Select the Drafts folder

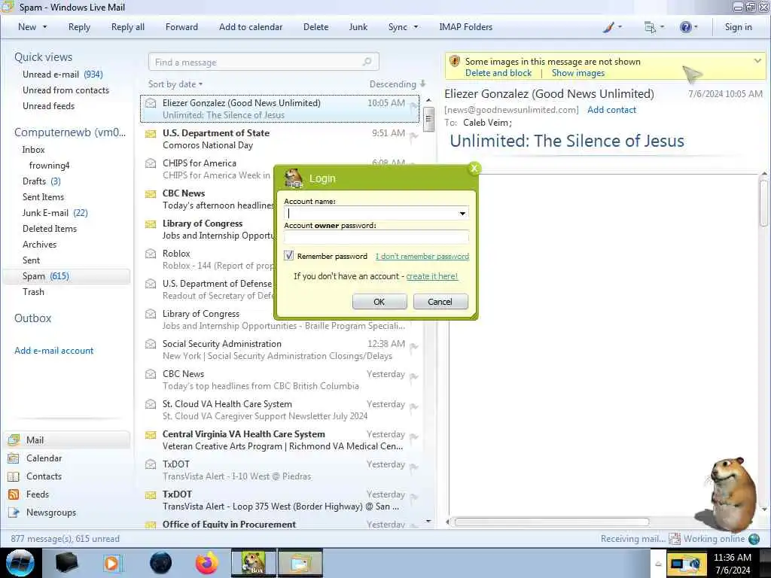[x=41, y=181]
